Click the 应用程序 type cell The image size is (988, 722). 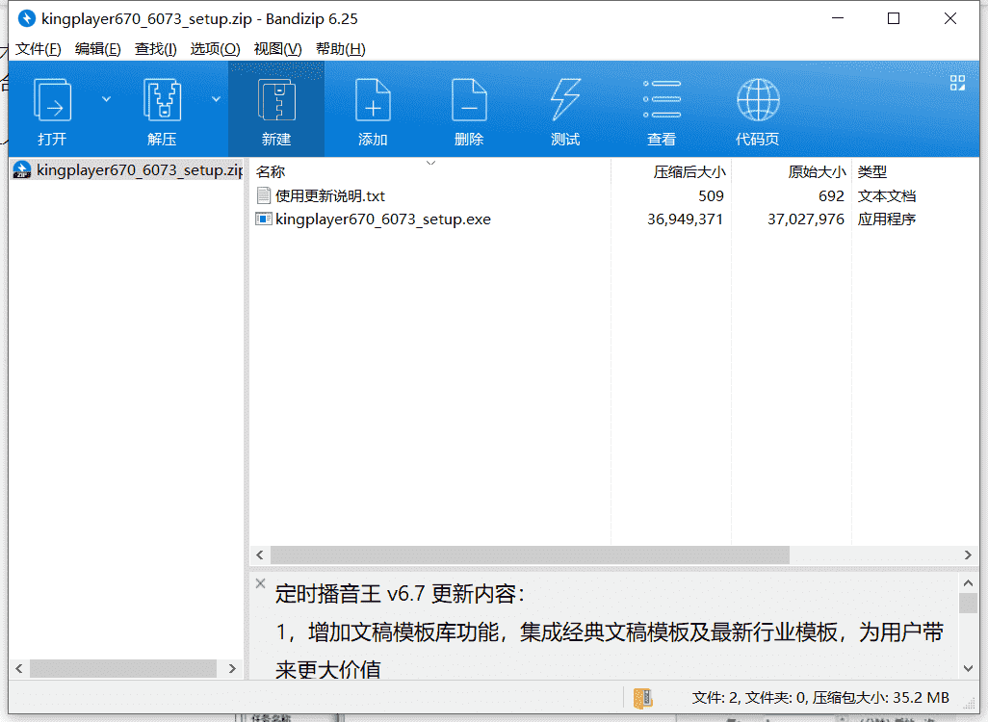coord(887,219)
